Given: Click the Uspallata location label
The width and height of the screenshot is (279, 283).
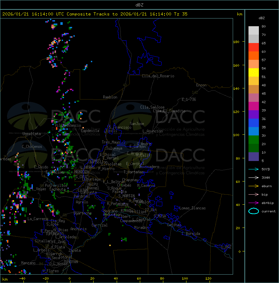Looking at the screenshot, I should pos(32,134).
